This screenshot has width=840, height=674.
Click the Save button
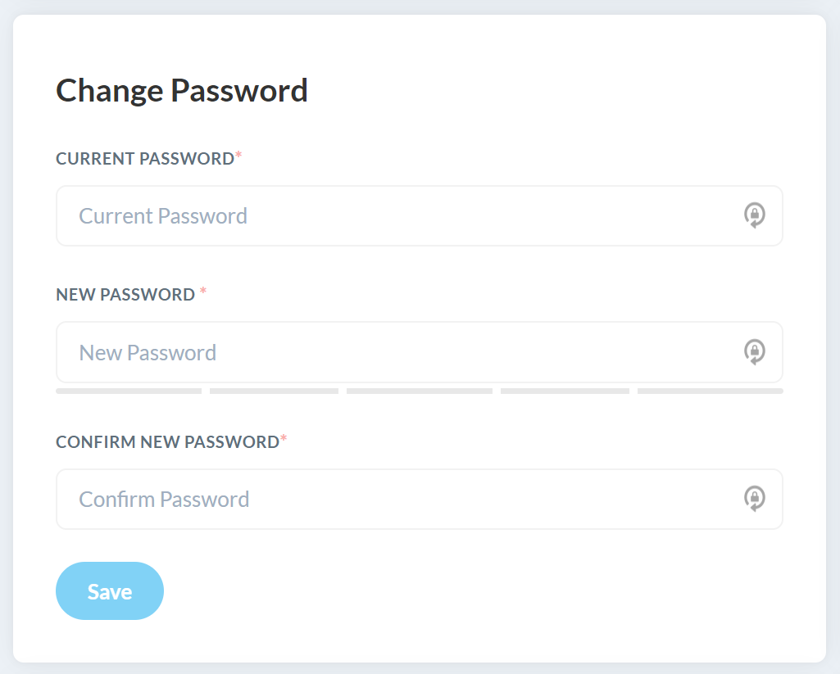click(x=110, y=591)
